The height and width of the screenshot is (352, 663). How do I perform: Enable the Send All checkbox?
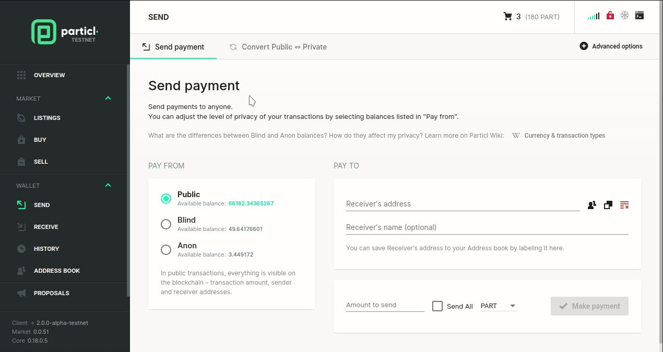coord(437,306)
